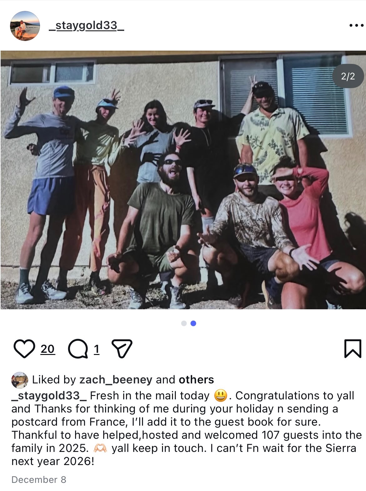366x491 pixels.
Task: Open liker avatar beside Liked by
Action: tap(19, 380)
